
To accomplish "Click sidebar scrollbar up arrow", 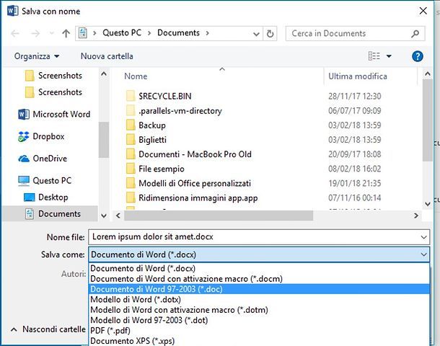I will [x=104, y=74].
